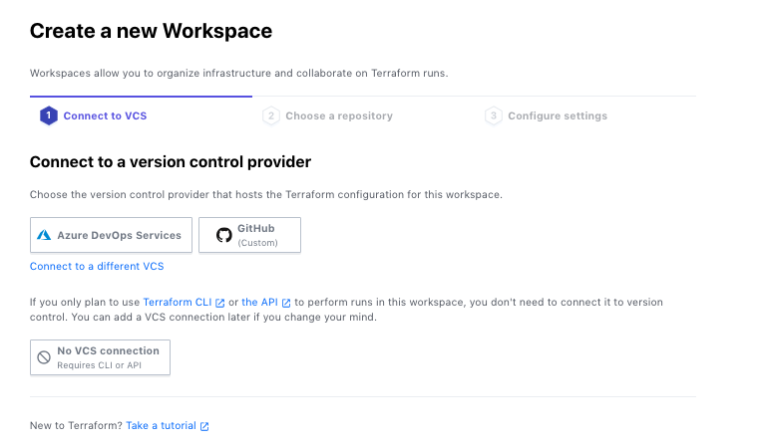
Task: Choose the GitHub (Custom) provider button
Action: click(250, 235)
